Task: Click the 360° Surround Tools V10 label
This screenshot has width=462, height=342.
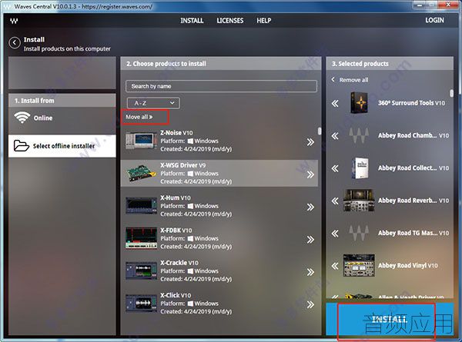Action: click(x=412, y=103)
